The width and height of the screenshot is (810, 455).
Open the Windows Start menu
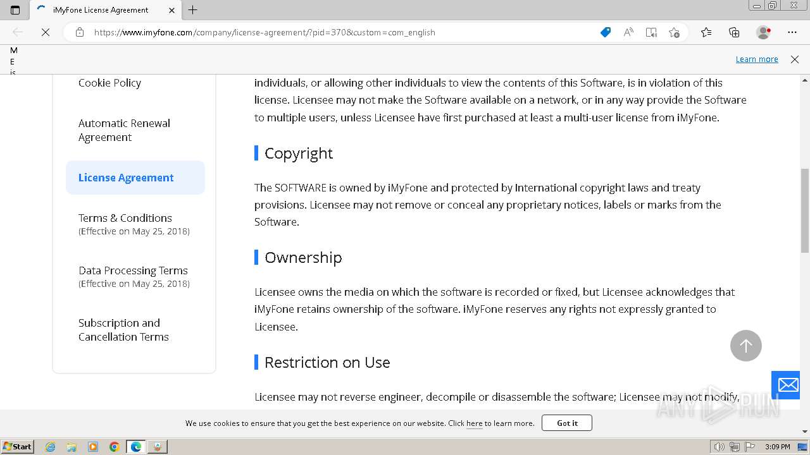[x=17, y=446]
